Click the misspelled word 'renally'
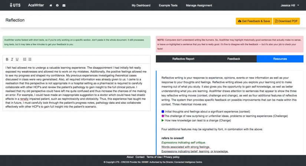This screenshot has height=166, width=306. [24, 99]
